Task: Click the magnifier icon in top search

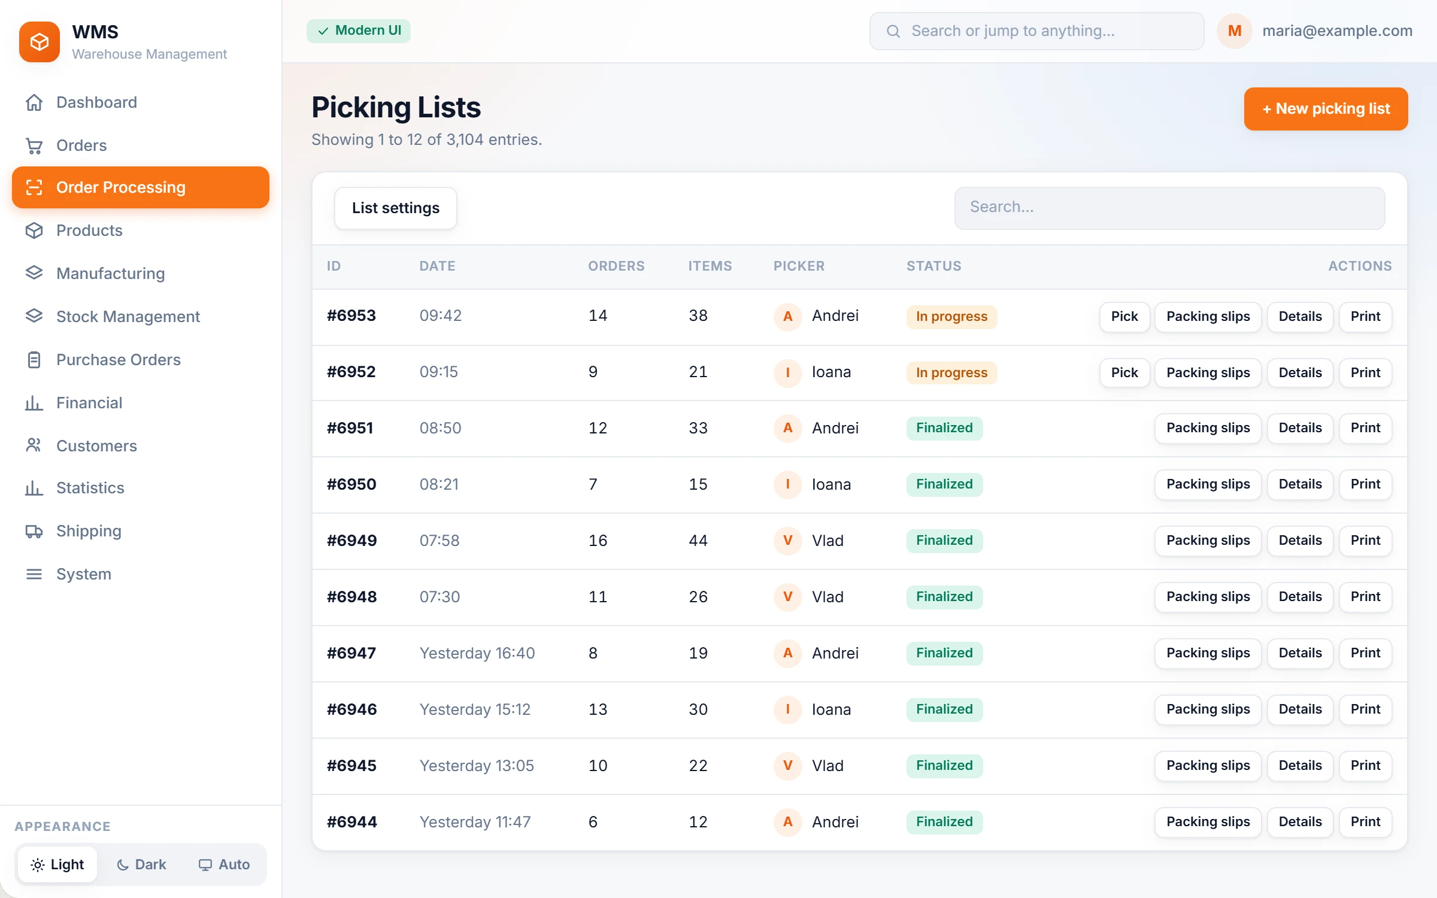Action: pos(893,31)
